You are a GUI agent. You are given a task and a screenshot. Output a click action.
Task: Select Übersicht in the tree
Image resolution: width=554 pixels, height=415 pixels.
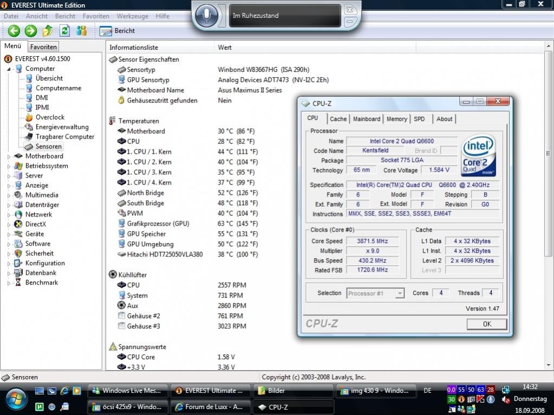[x=49, y=78]
